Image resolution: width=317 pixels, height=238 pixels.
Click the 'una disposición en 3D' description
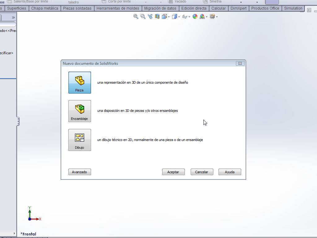coord(137,111)
